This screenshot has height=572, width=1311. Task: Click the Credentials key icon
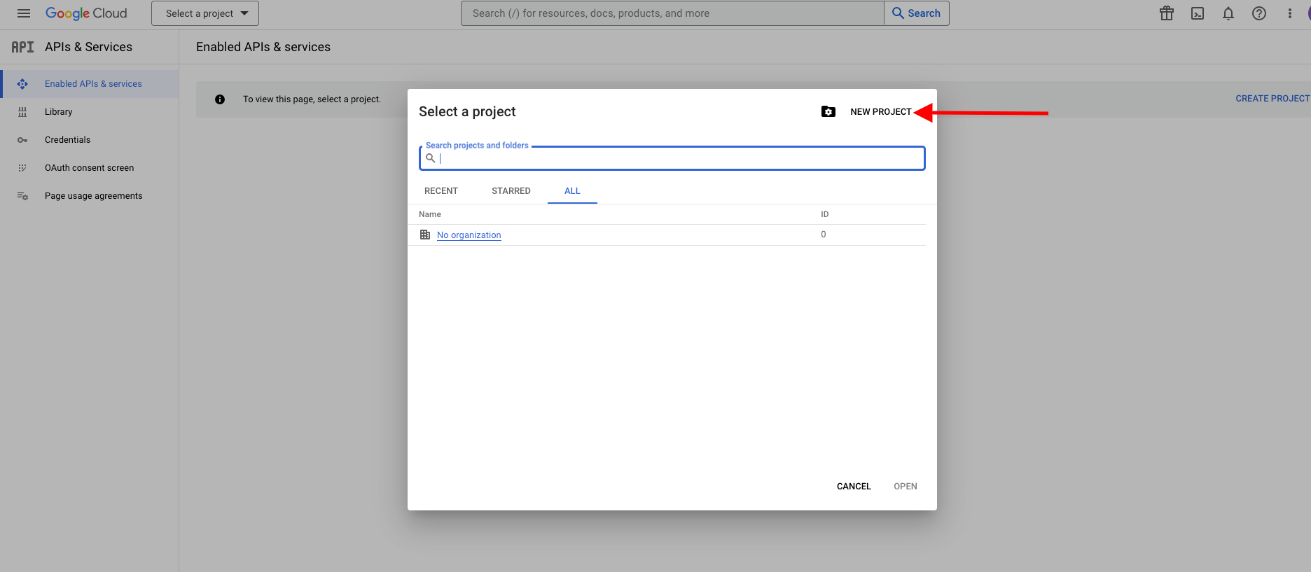[22, 140]
